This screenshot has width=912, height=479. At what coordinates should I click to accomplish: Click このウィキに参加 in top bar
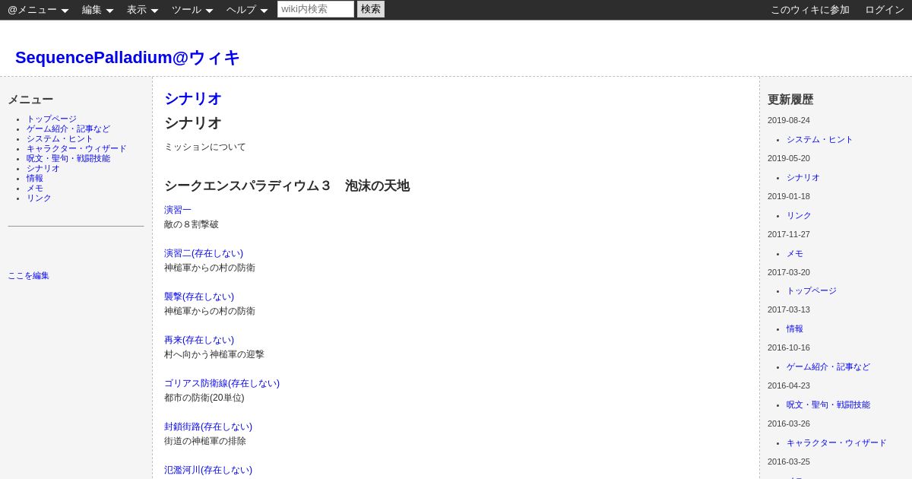[x=810, y=10]
